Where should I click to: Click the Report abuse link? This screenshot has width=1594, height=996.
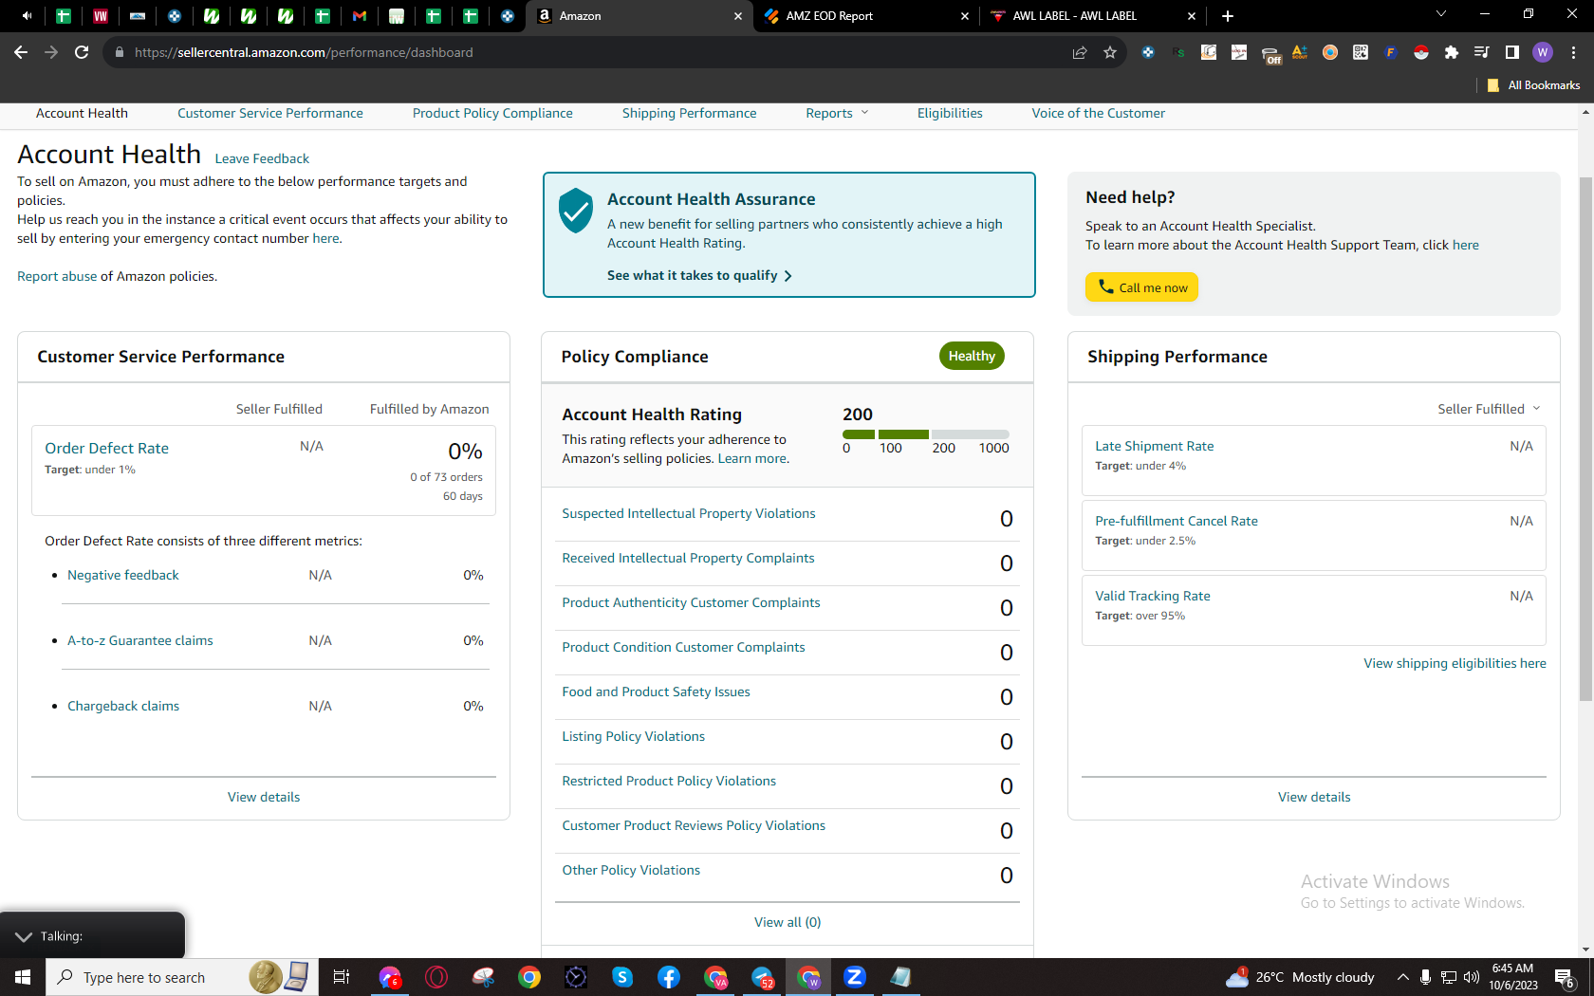(x=57, y=276)
